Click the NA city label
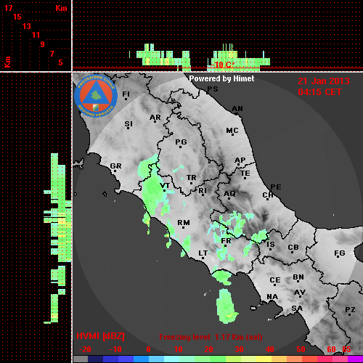This screenshot has width=363, height=363. point(272,297)
